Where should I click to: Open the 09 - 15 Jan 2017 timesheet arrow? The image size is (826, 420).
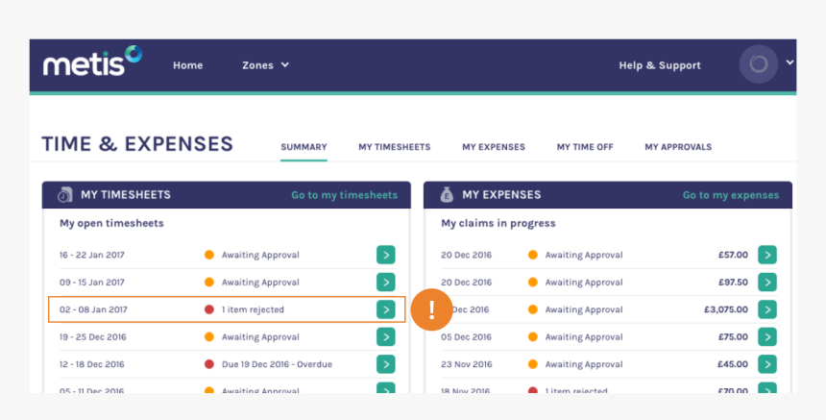click(385, 283)
